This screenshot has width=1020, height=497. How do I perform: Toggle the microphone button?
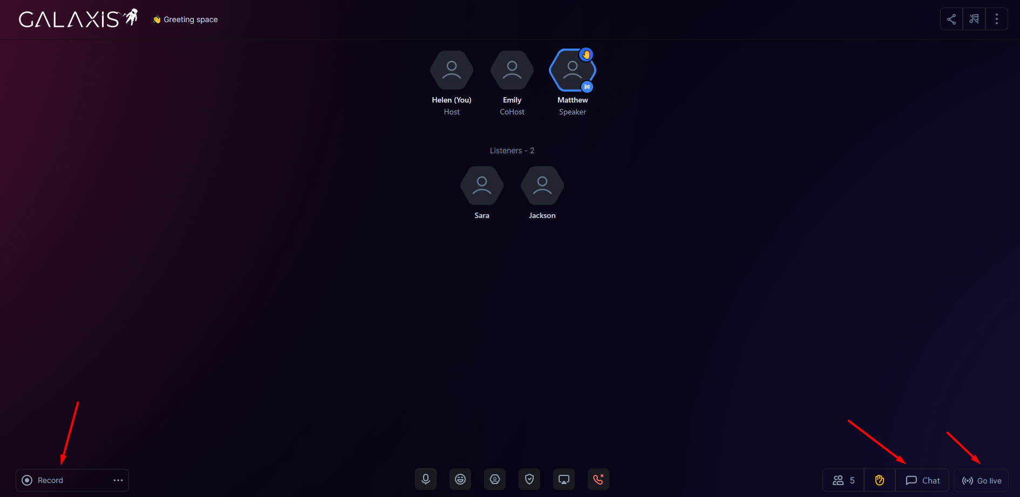[426, 479]
